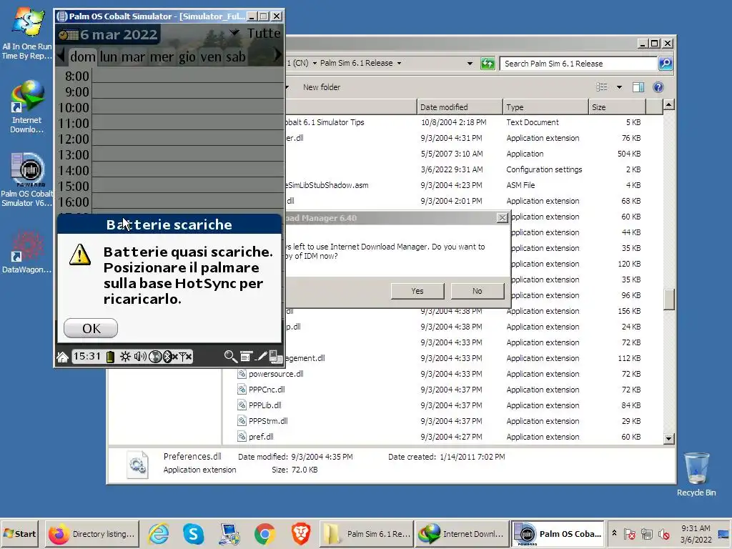Select powersource.dll in file list
Image resolution: width=732 pixels, height=549 pixels.
point(276,374)
